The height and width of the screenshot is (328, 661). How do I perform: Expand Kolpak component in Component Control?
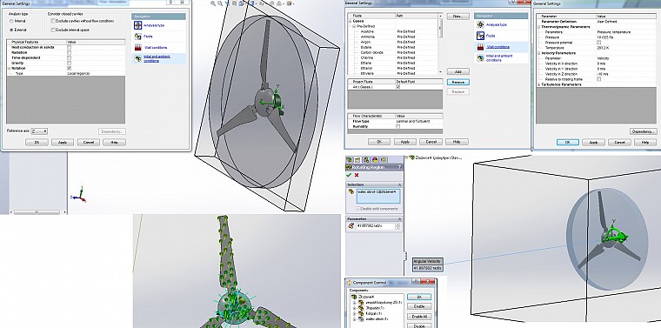(355, 314)
